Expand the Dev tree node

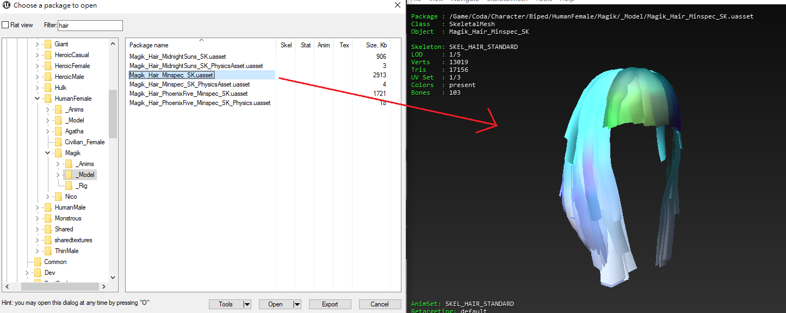[x=27, y=273]
